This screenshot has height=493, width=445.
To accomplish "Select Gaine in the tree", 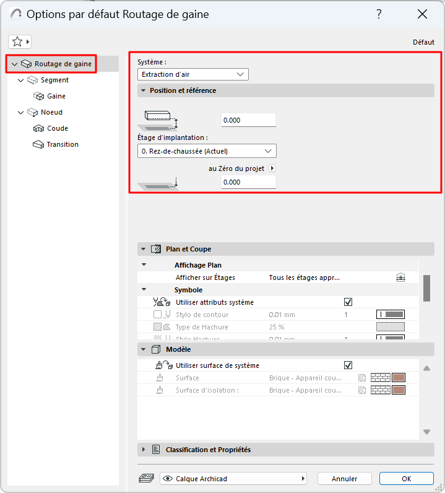I will tap(56, 96).
